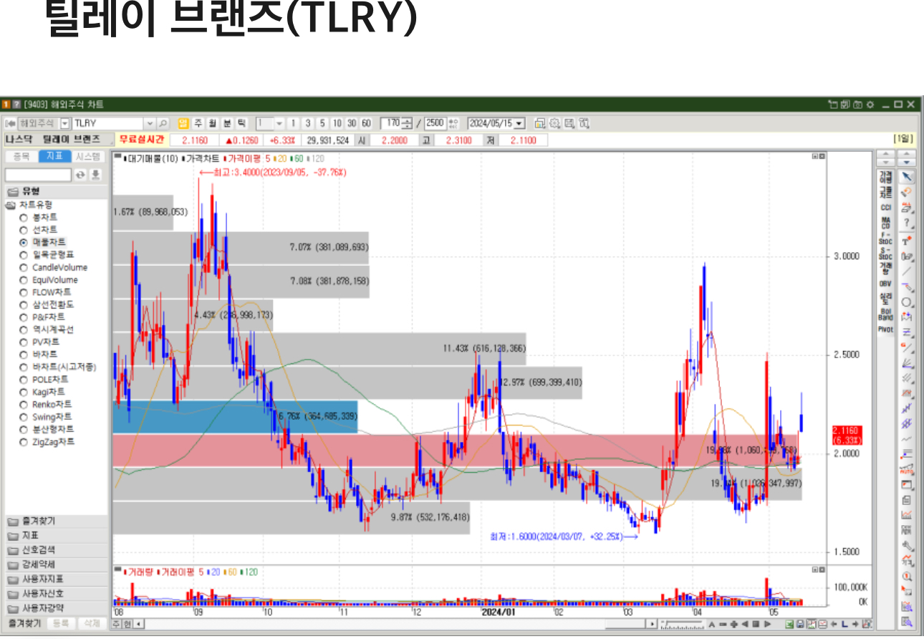Switch to the 시스템 tab
The height and width of the screenshot is (639, 924).
88,156
